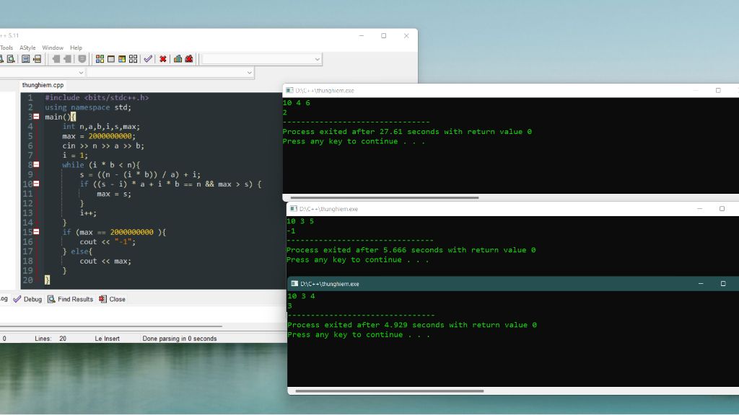Viewport: 739px width, 415px height.
Task: Click the Delete Profiling Information icon
Action: [x=189, y=59]
